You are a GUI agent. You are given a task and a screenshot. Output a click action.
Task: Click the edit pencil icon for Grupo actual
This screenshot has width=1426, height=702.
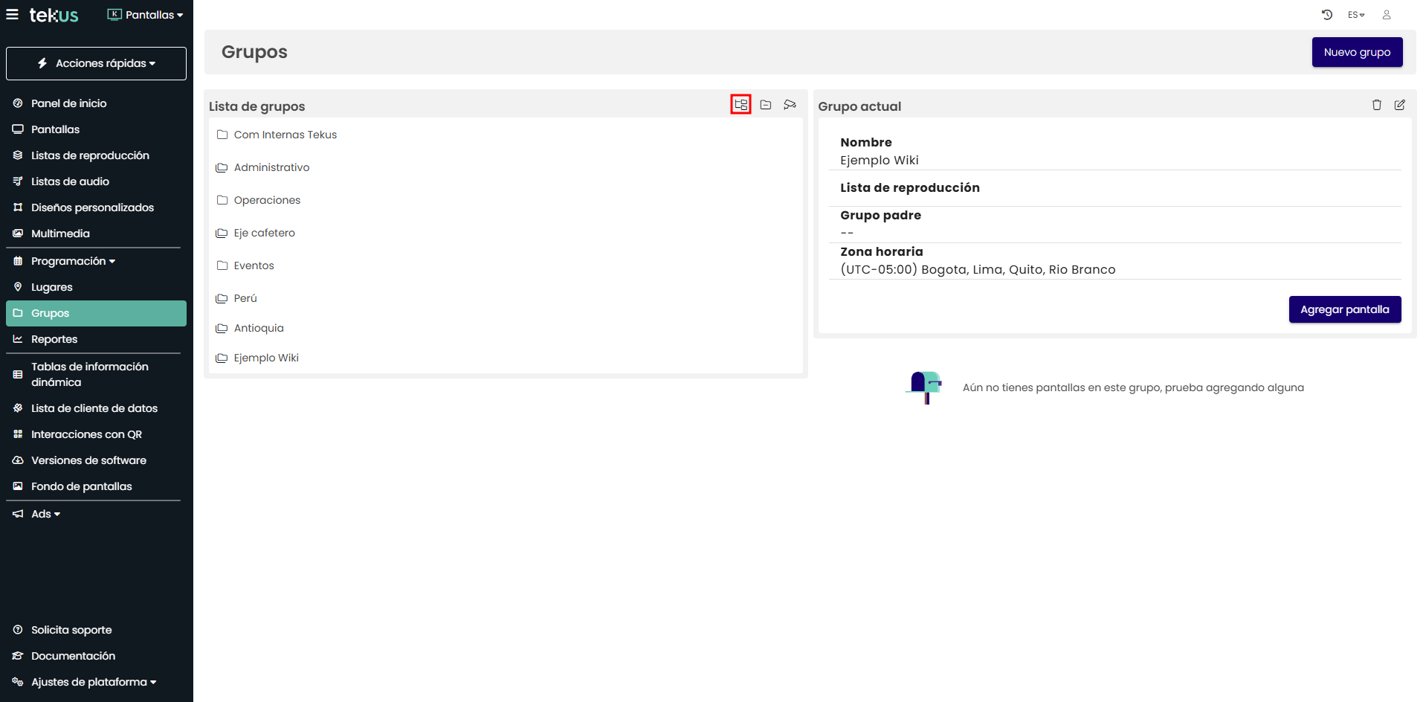point(1399,105)
